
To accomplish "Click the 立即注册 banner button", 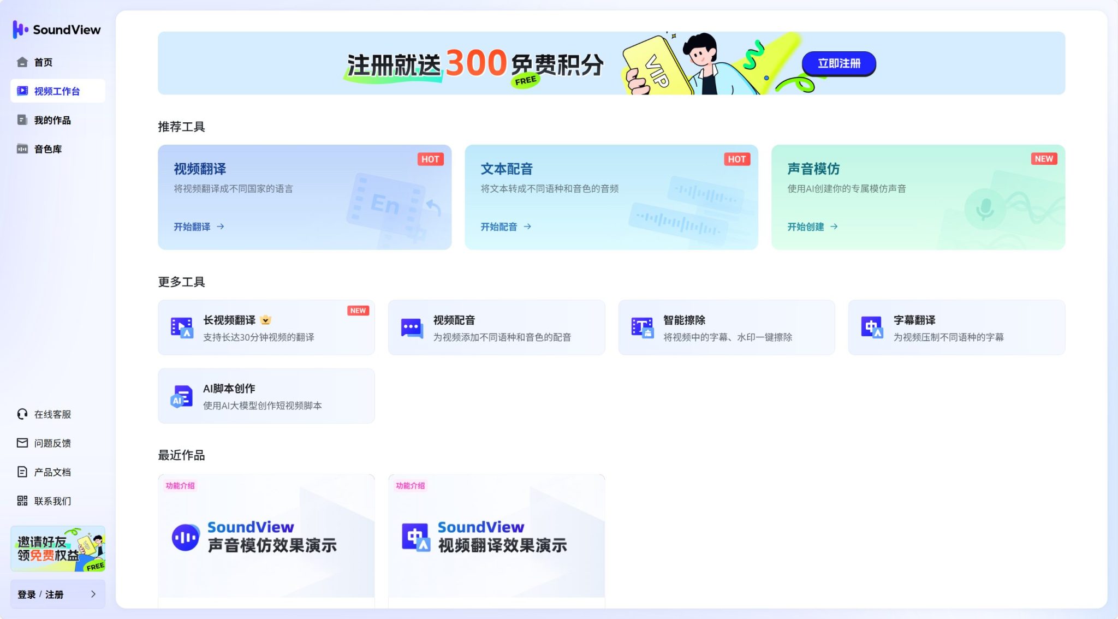I will pos(839,64).
